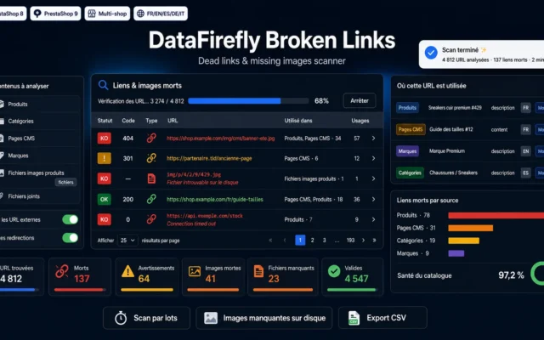
Task: Click the ES language badge for Chaussures / Sneakers
Action: [x=525, y=173]
